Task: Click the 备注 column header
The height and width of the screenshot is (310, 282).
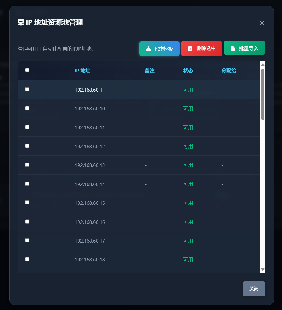Action: (149, 71)
